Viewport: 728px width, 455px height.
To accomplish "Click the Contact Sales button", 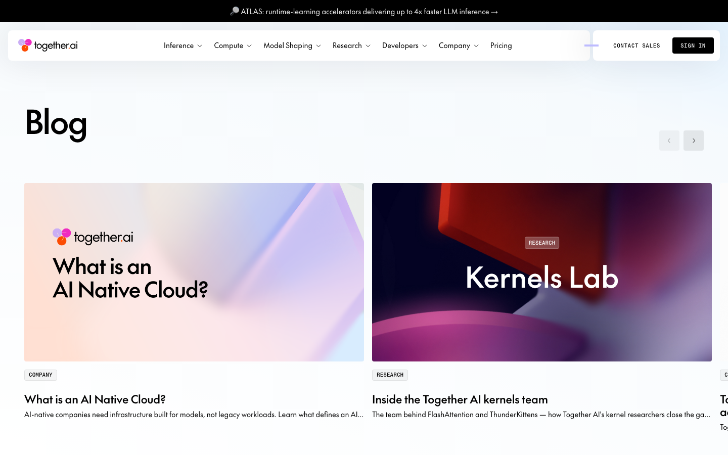I will point(636,45).
